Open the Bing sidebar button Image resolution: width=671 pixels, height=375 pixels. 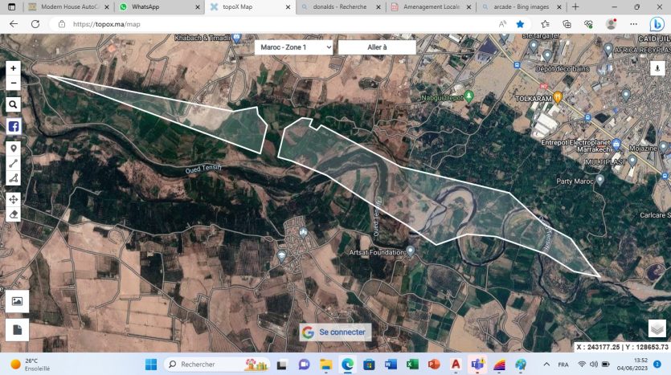657,24
